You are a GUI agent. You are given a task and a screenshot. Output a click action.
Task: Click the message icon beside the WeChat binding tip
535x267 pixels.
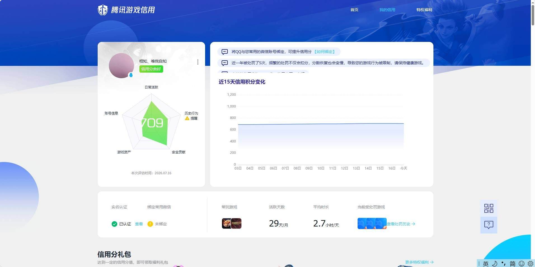click(224, 52)
